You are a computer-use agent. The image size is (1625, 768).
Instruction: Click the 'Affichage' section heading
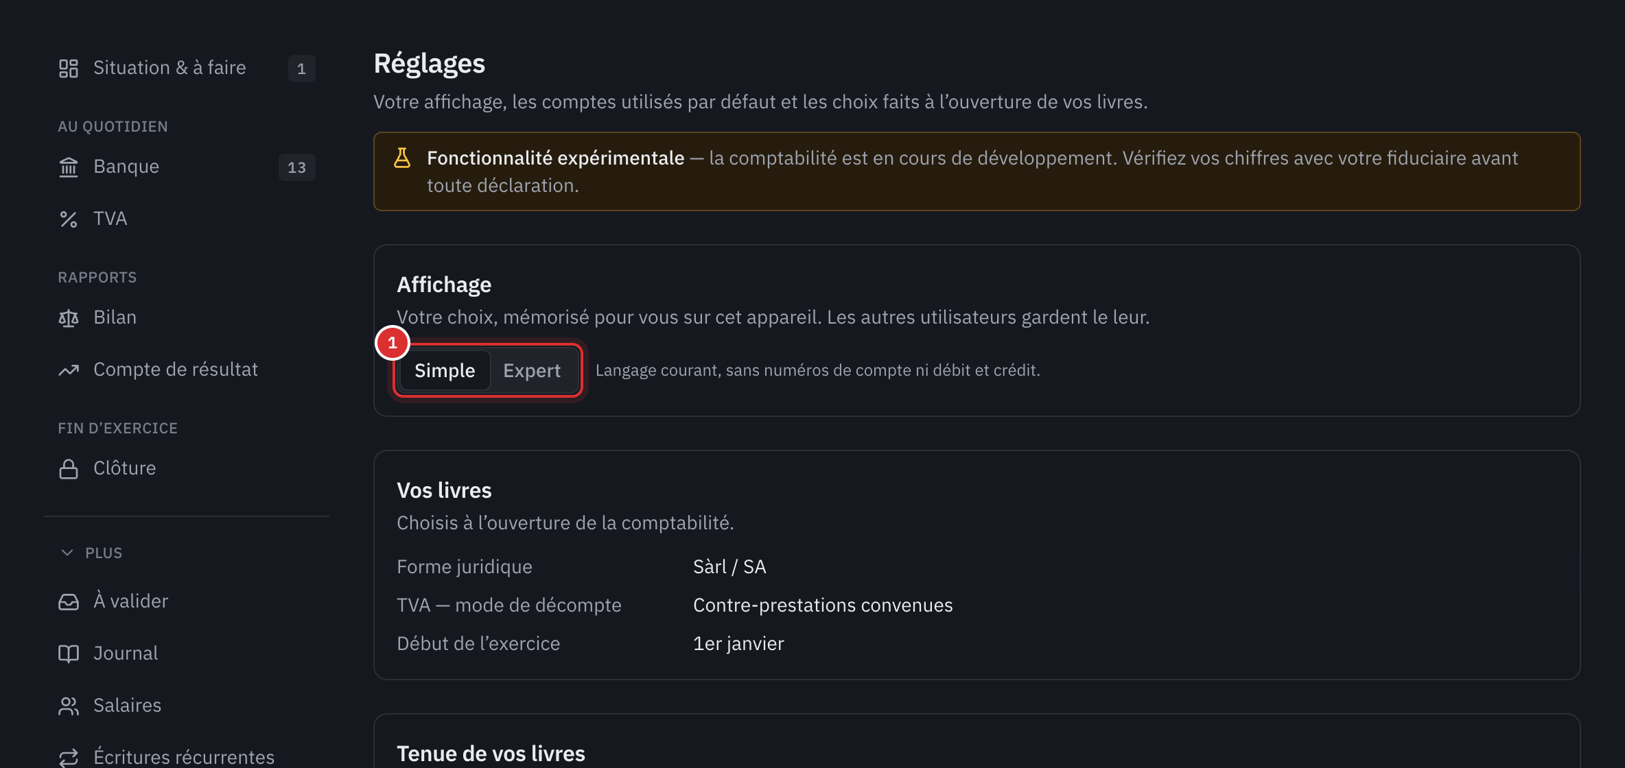444,285
